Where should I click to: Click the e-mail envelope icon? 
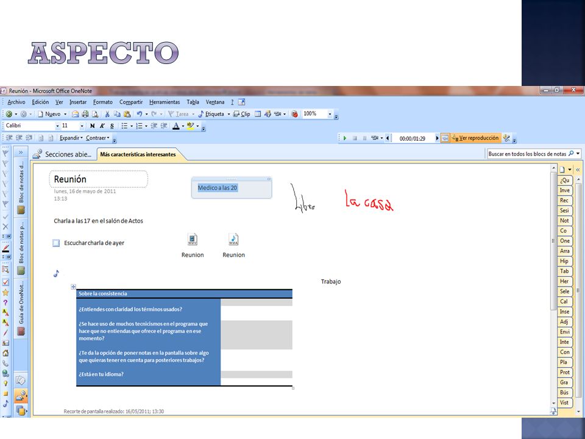(76, 114)
